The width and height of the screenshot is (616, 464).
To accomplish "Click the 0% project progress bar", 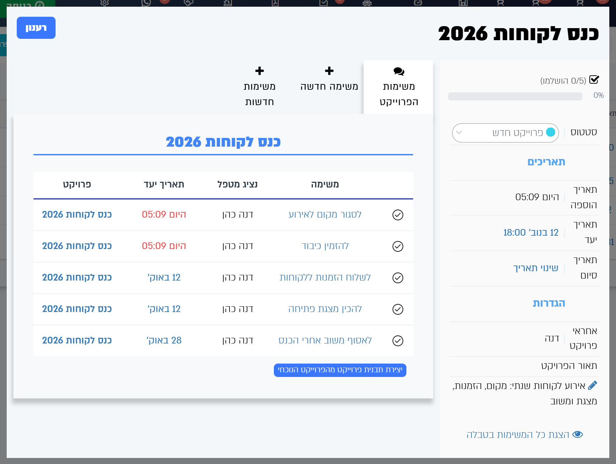I will (x=515, y=96).
